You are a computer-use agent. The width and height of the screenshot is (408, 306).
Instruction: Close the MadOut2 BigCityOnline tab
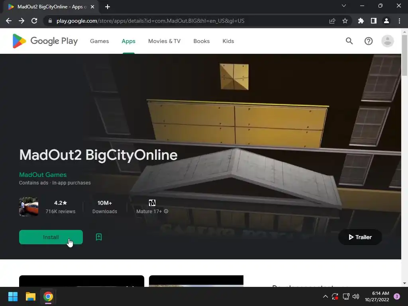pos(92,7)
